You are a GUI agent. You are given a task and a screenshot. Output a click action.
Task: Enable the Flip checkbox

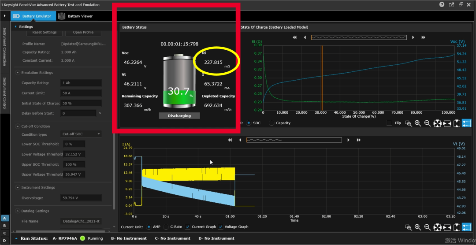click(x=389, y=123)
